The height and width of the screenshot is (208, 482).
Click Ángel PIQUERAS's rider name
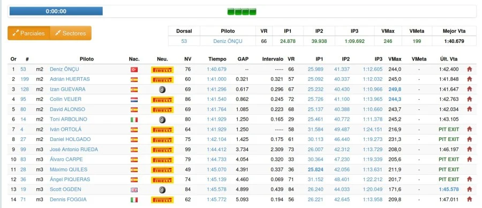coord(70,180)
